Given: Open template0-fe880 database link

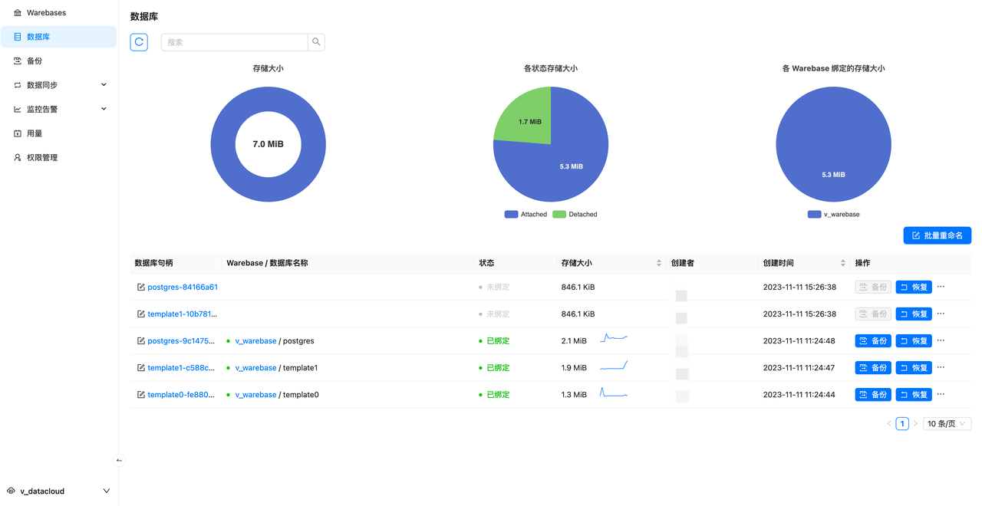Looking at the screenshot, I should point(181,395).
